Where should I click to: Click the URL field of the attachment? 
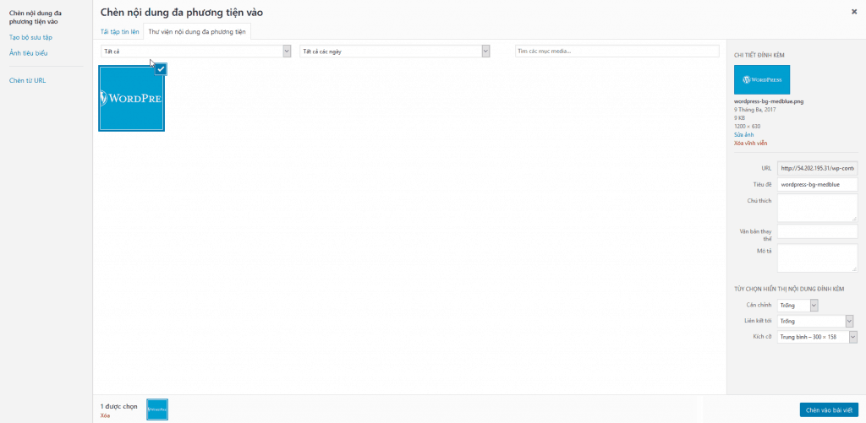[818, 168]
